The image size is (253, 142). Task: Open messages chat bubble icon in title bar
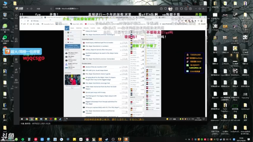pyautogui.click(x=186, y=9)
